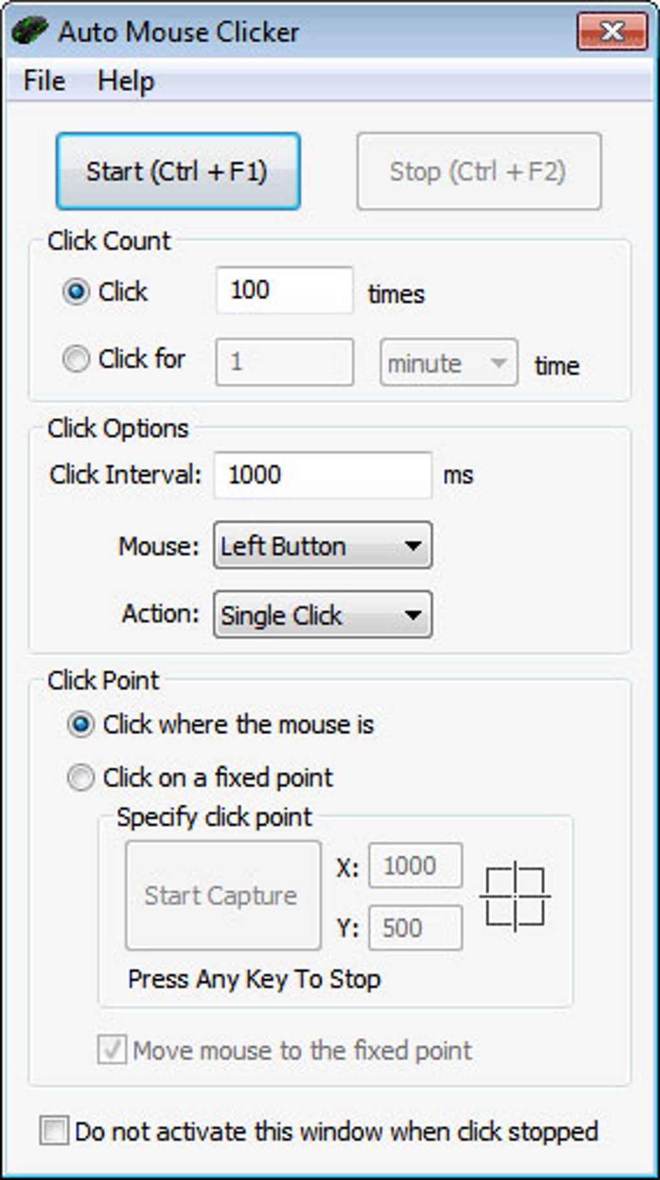
Task: Expand the Action dropdown
Action: (x=322, y=615)
